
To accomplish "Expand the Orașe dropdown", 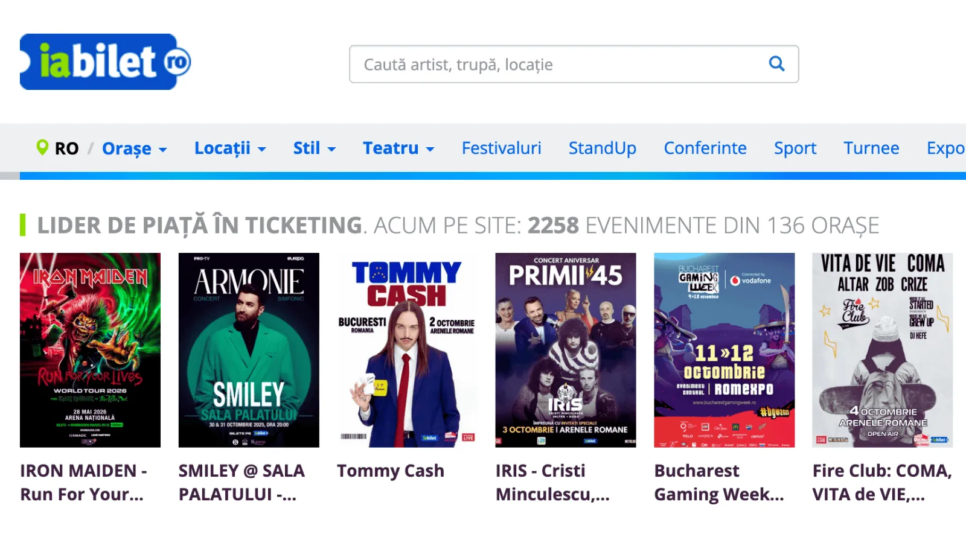I will click(134, 148).
